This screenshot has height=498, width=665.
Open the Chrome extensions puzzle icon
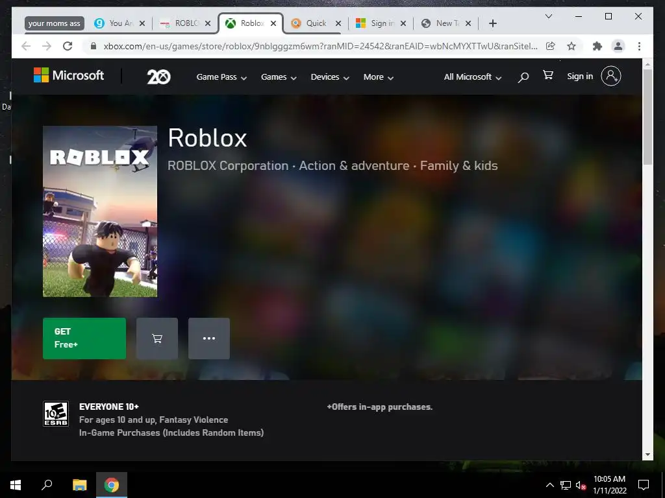point(597,46)
